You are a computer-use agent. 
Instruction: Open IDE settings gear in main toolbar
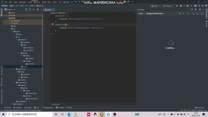(x=202, y=6)
